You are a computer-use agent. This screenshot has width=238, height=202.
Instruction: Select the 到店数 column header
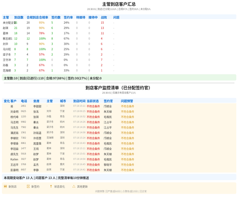click(x=19, y=18)
